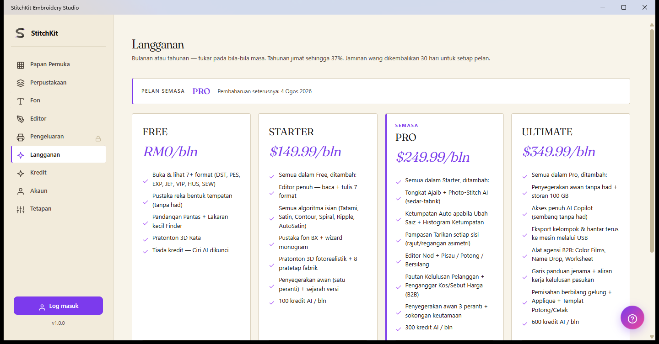The height and width of the screenshot is (344, 659).
Task: Click PRO label in Pelan Semasa banner
Action: 201,91
